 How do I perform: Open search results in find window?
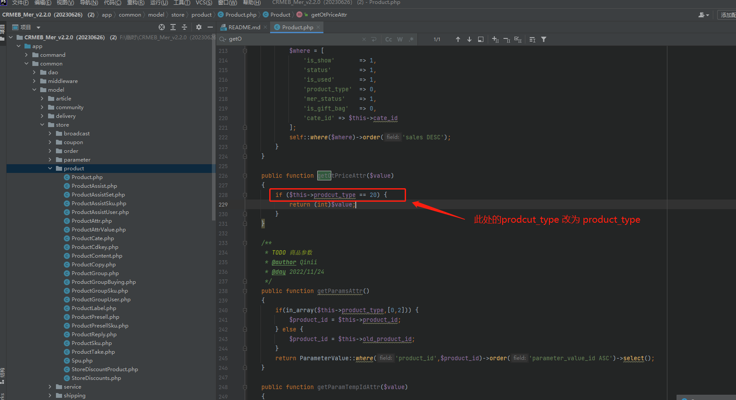(x=481, y=39)
